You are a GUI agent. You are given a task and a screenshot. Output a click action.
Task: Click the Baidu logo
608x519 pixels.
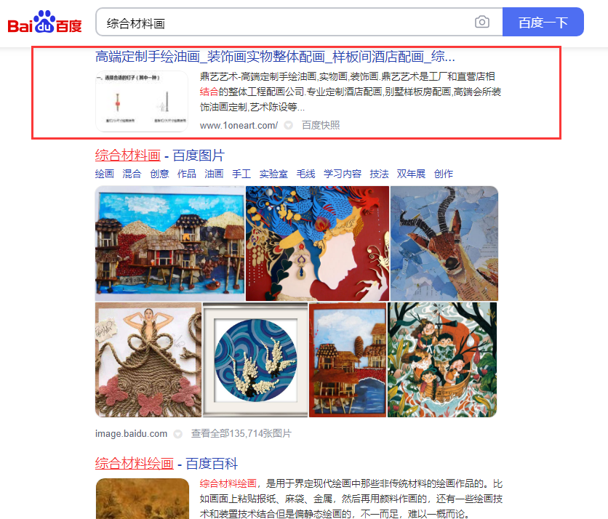coord(44,22)
